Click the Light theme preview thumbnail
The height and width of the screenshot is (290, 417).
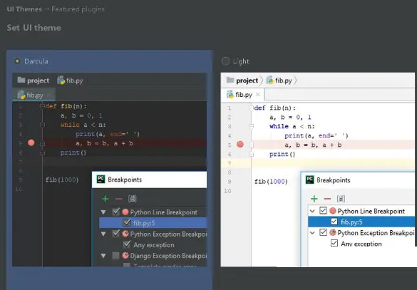click(x=317, y=170)
